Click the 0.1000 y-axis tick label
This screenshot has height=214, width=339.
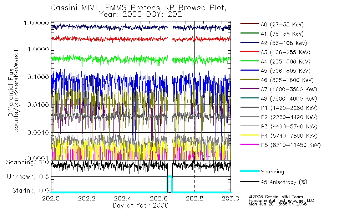coord(38,77)
